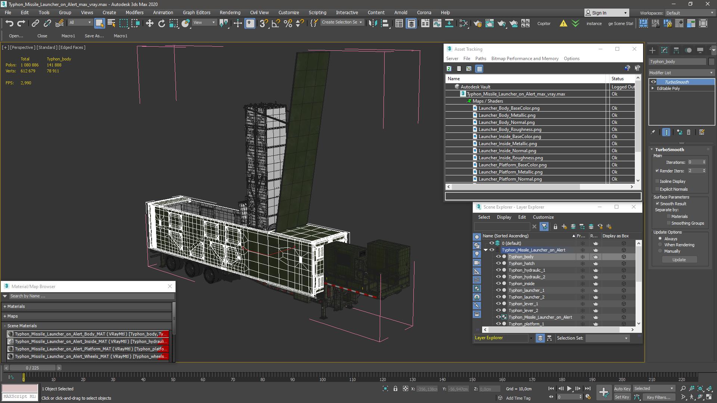
Task: Open the Create command panel tab
Action: tap(652, 50)
